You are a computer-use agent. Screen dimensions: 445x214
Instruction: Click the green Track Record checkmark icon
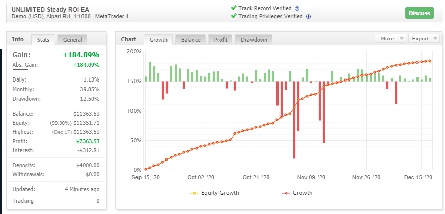point(234,8)
